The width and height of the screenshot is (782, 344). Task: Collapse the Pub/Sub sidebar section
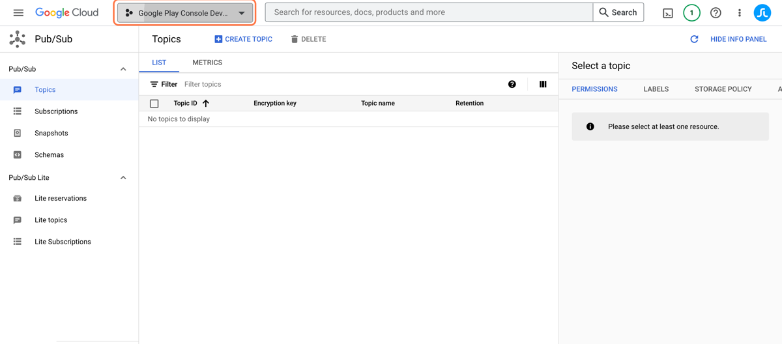point(123,69)
